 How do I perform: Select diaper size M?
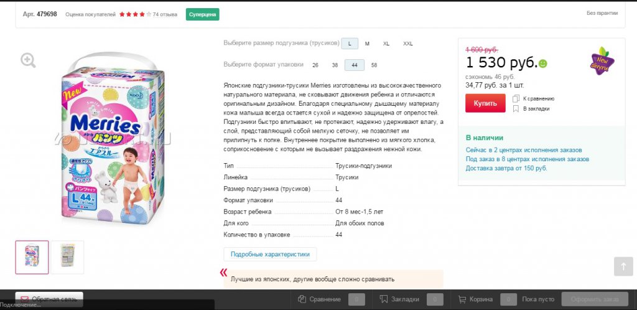pyautogui.click(x=367, y=44)
